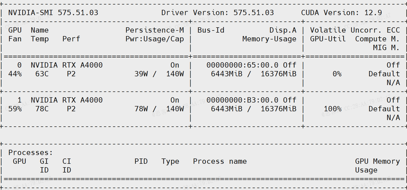Screen dimensions: 407x190
Task: Select the "Perf" column header
Action: click(x=71, y=39)
